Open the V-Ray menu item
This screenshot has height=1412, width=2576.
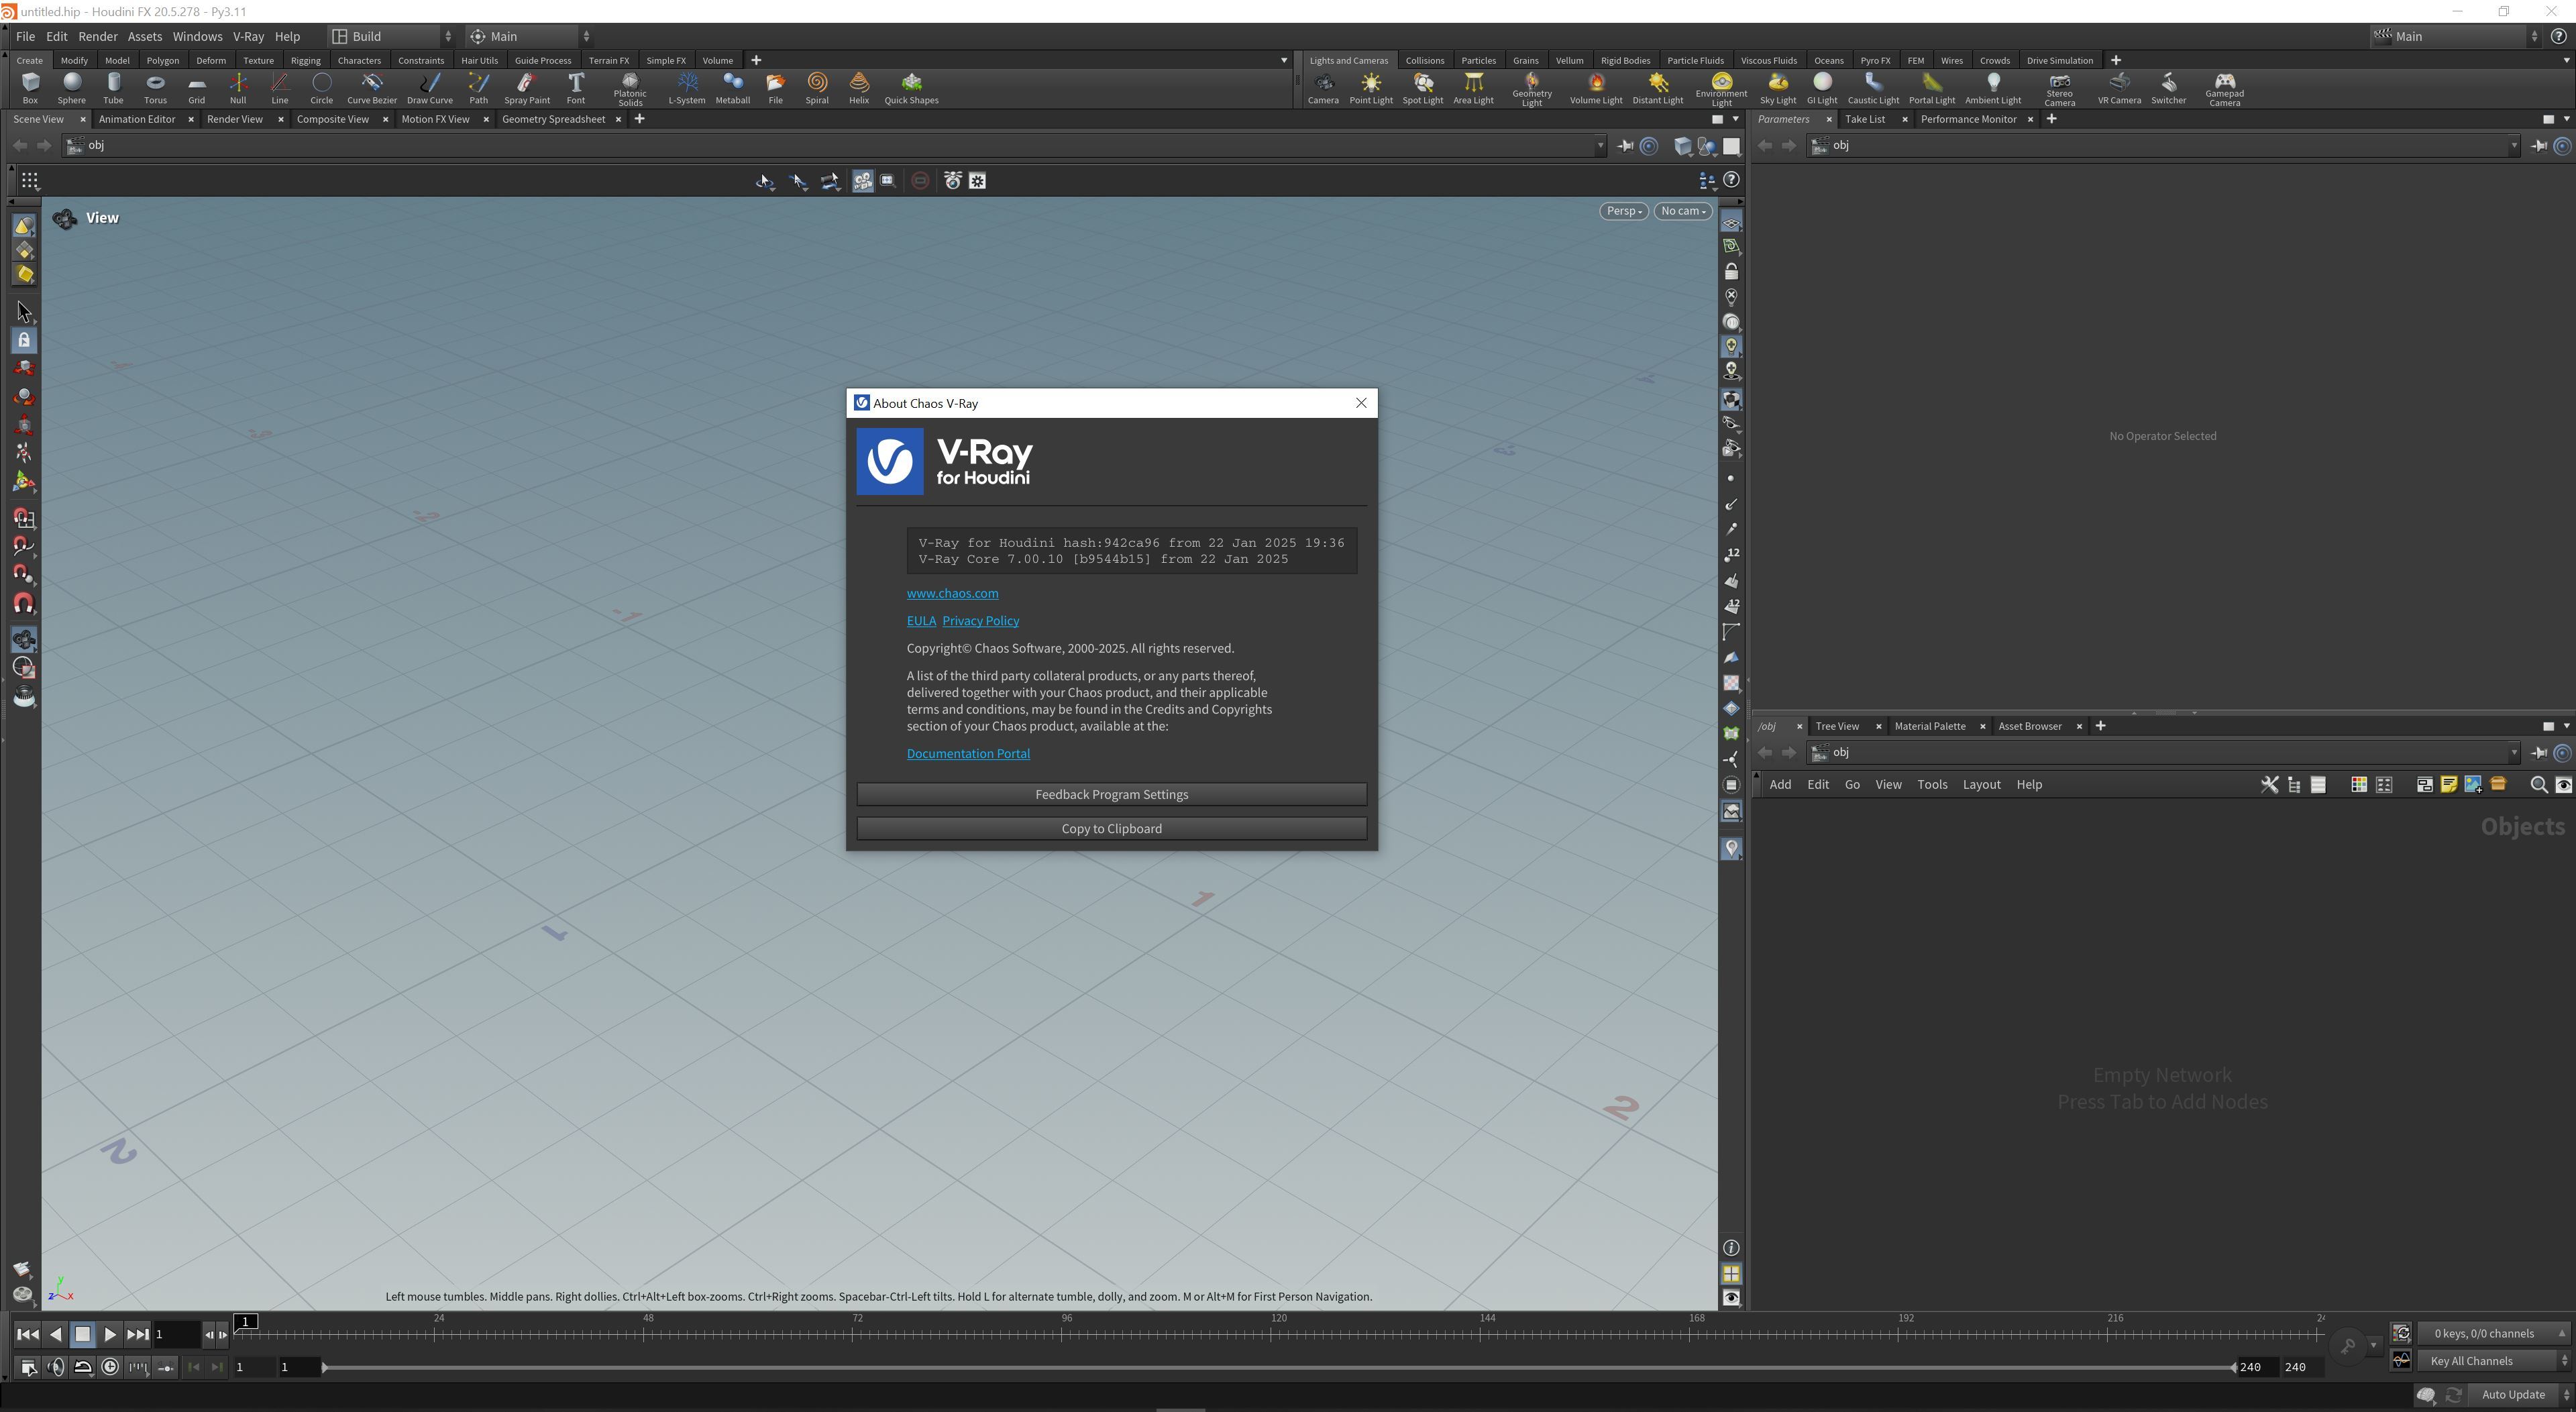click(250, 35)
